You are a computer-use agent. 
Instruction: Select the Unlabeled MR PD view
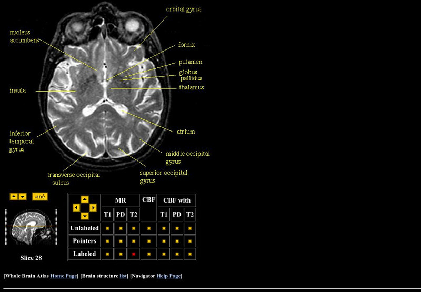pyautogui.click(x=121, y=228)
